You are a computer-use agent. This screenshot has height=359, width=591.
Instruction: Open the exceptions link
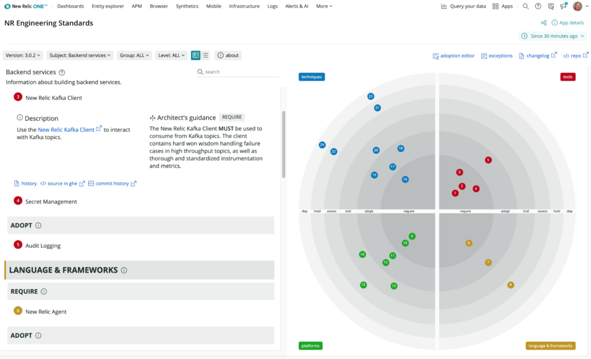[497, 56]
